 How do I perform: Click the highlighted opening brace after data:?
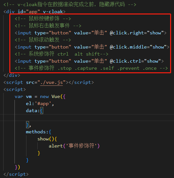(42, 111)
